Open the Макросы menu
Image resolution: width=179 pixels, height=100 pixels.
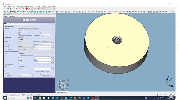pyautogui.click(x=26, y=6)
